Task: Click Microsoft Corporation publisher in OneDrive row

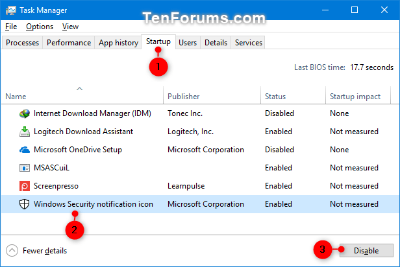Action: tap(206, 150)
